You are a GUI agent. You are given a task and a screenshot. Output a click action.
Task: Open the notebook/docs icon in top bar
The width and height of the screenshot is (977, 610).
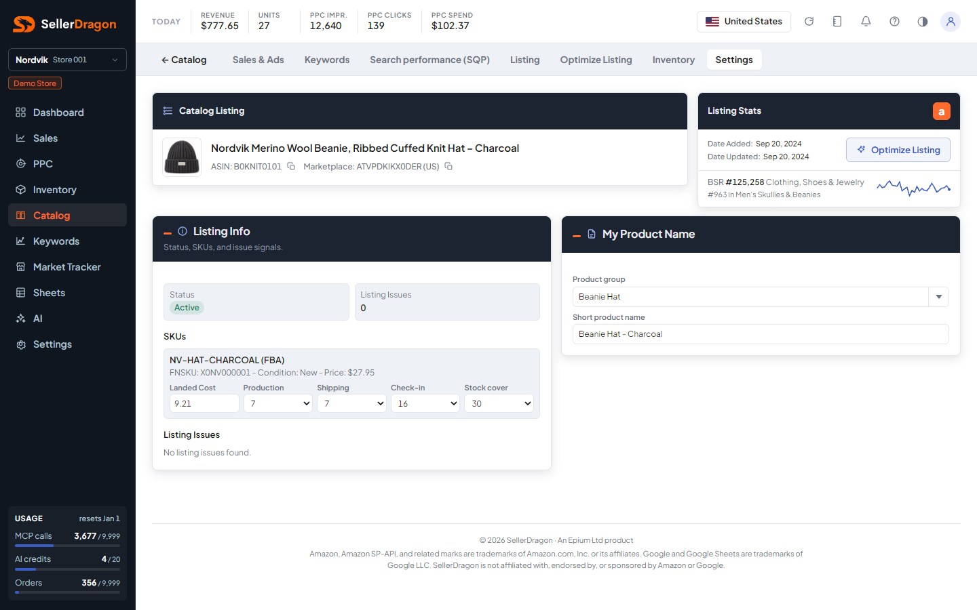coord(837,22)
